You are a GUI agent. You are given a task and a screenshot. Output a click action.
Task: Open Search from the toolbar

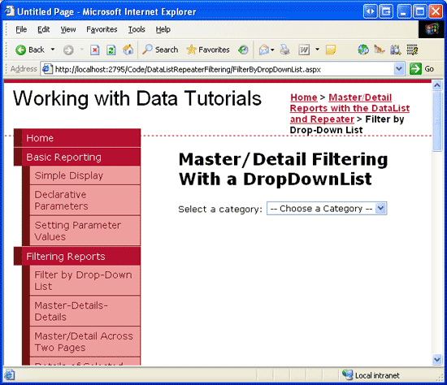click(x=160, y=50)
